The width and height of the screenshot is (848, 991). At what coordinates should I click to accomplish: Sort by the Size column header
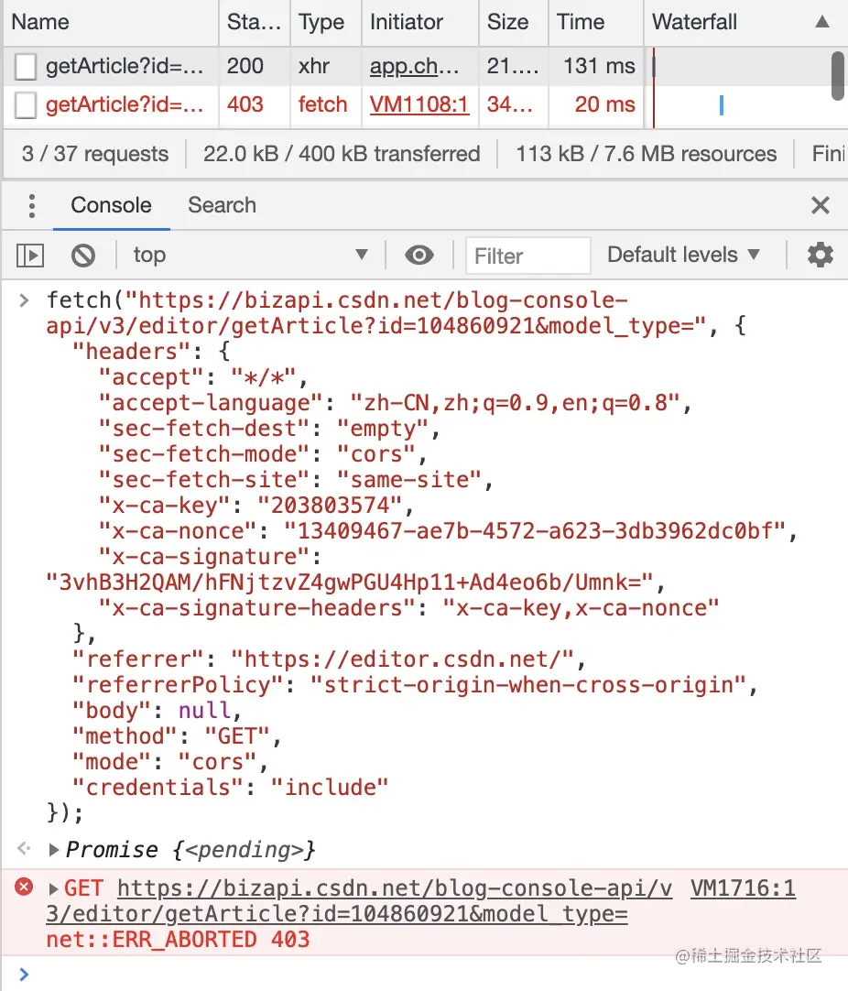(514, 22)
